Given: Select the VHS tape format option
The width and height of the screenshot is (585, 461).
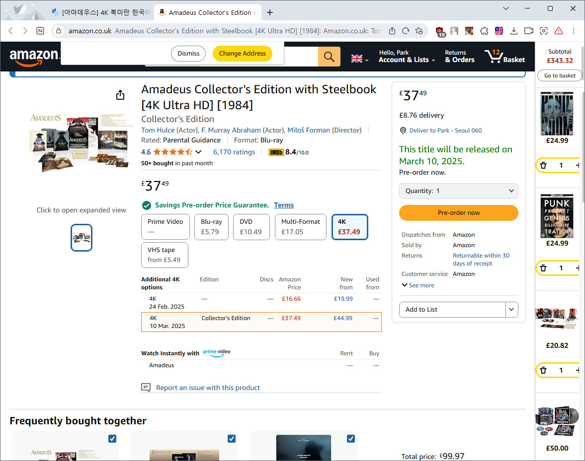Looking at the screenshot, I should click(x=165, y=255).
